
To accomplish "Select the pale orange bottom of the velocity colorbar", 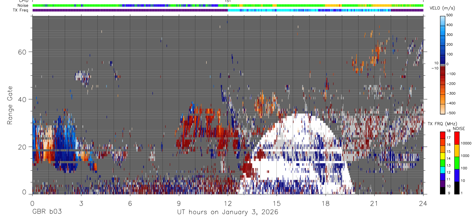I will click(443, 109).
